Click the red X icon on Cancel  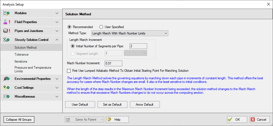(x=253, y=119)
